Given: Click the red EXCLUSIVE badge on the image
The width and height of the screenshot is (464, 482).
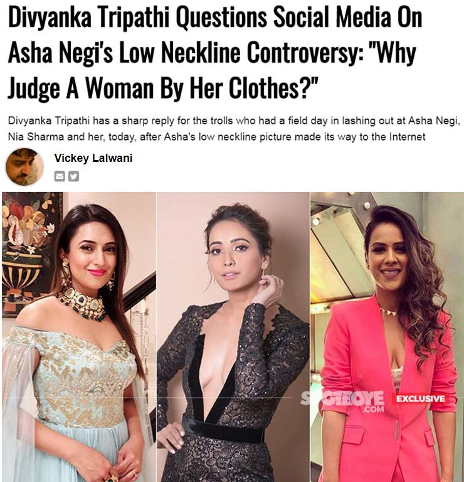Looking at the screenshot, I should (420, 399).
